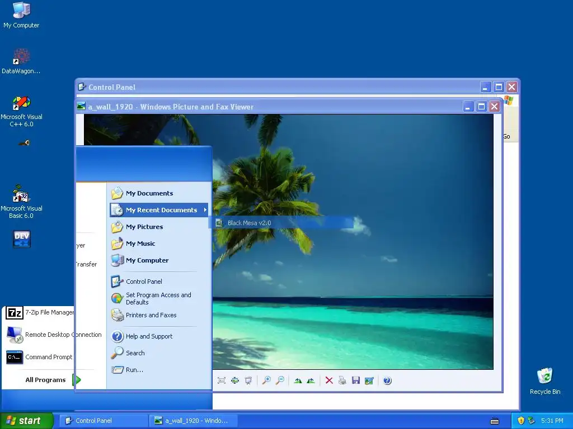Image resolution: width=573 pixels, height=429 pixels.
Task: Zoom out using the magnifier minus icon
Action: click(x=280, y=380)
